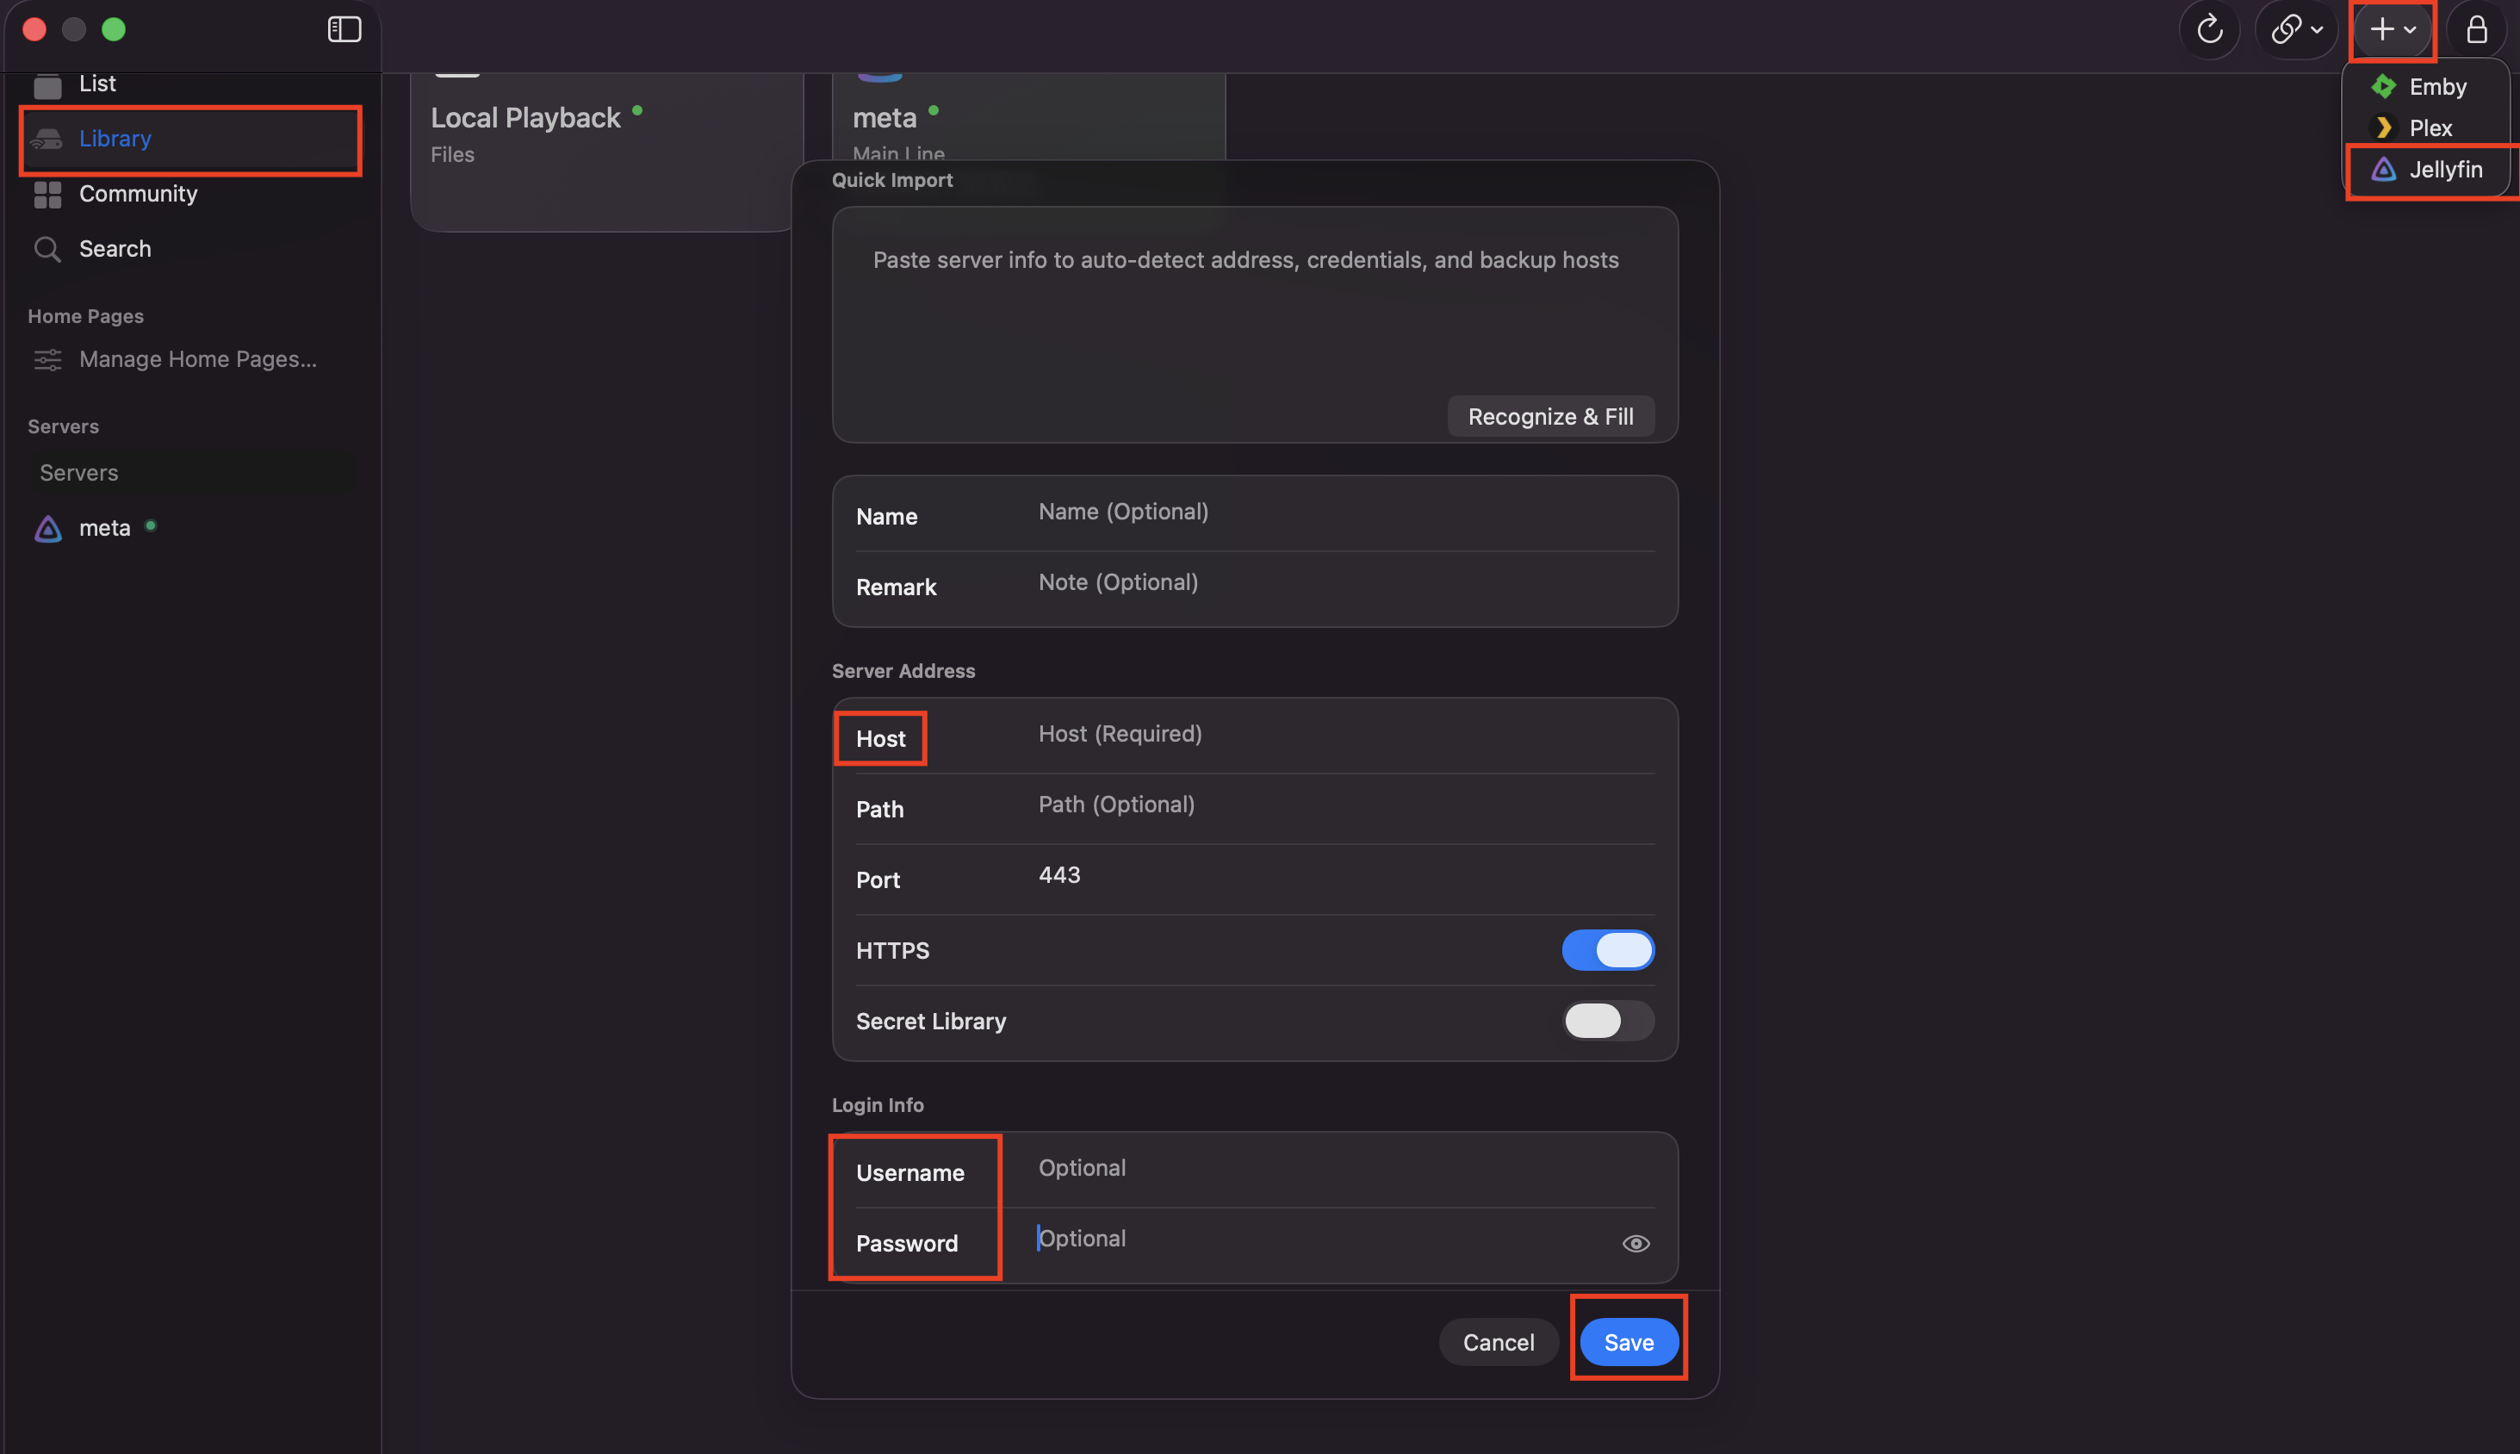Screen dimensions: 2520x1454
Task: Choose Plex from the add menu
Action: [x=2426, y=127]
